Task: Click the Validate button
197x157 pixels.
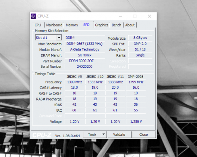Action: coord(119,135)
